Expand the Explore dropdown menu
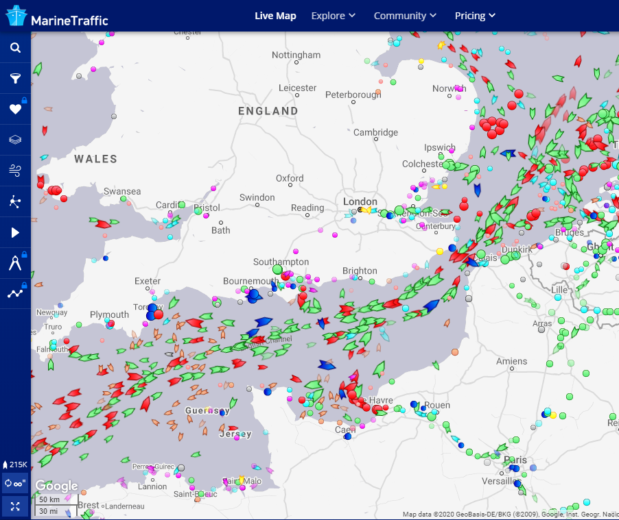The width and height of the screenshot is (619, 520). coord(334,16)
